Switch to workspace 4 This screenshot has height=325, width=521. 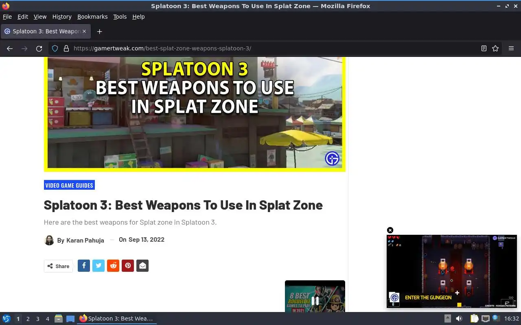click(x=47, y=319)
